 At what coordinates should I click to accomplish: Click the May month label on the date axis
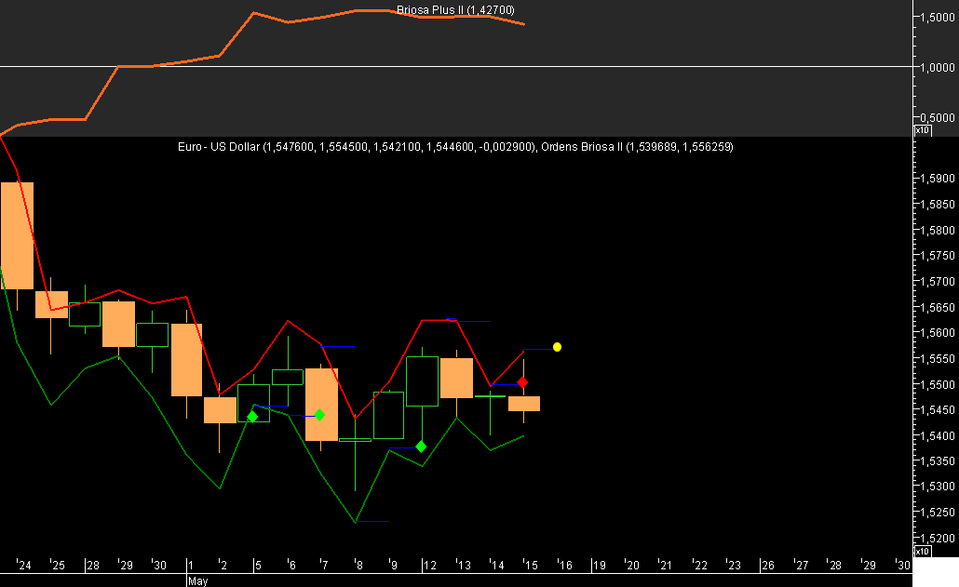[197, 580]
